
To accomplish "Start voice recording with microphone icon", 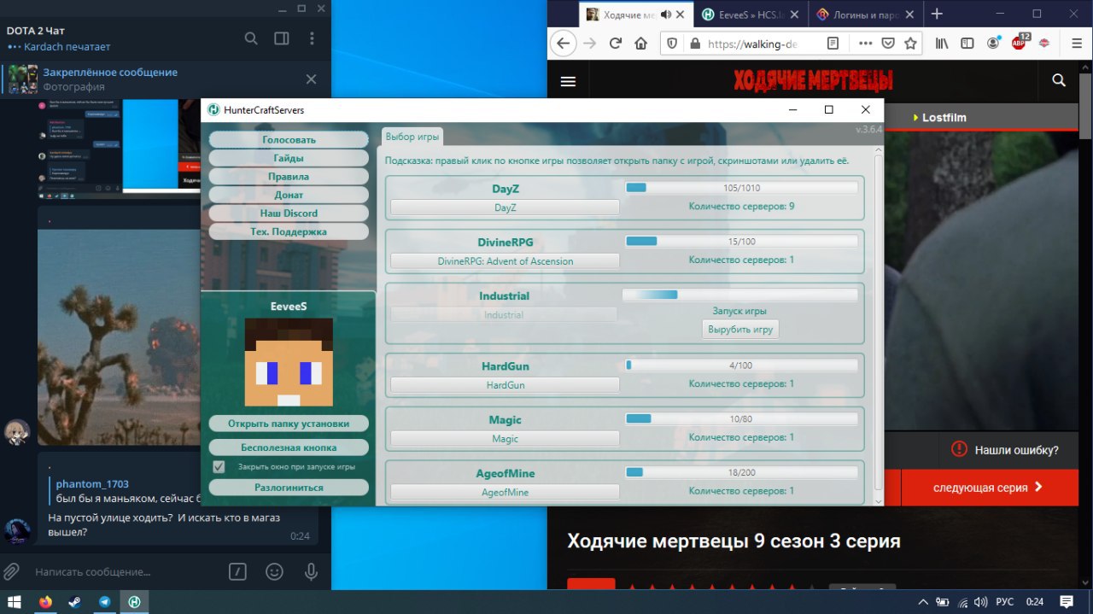I will click(x=311, y=571).
